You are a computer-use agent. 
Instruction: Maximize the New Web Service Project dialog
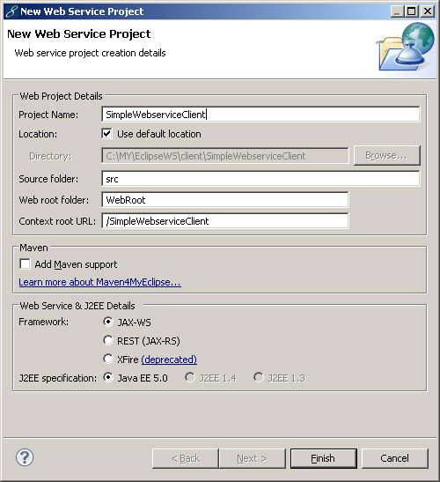[412, 11]
